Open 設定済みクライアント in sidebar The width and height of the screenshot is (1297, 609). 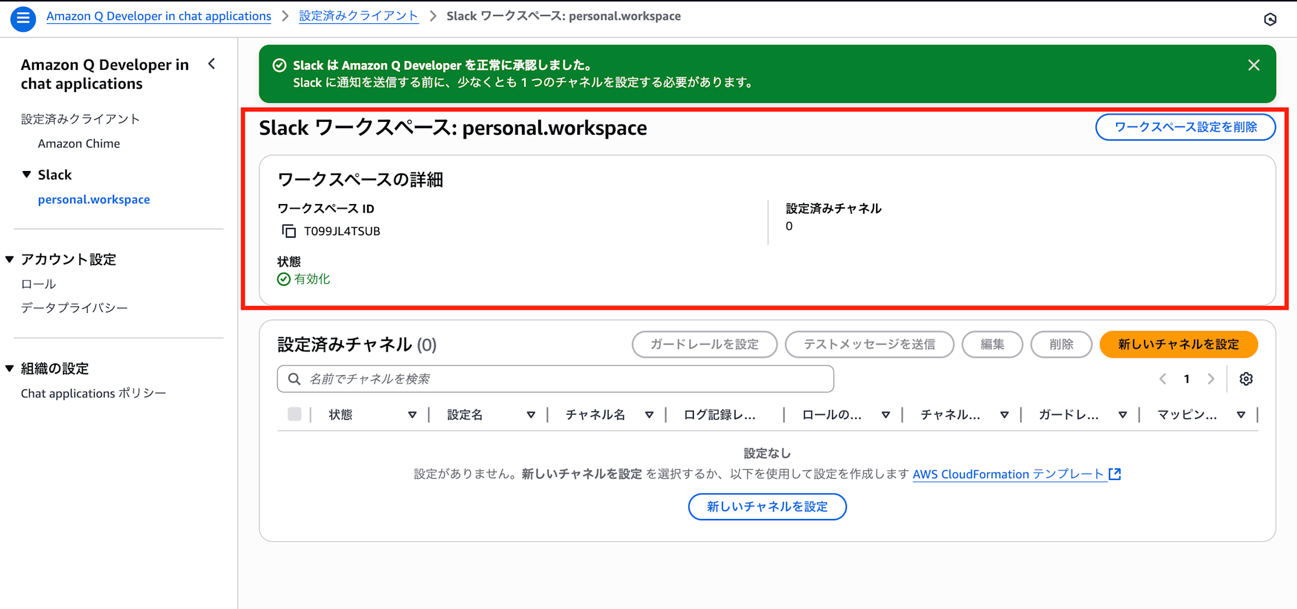(x=80, y=119)
